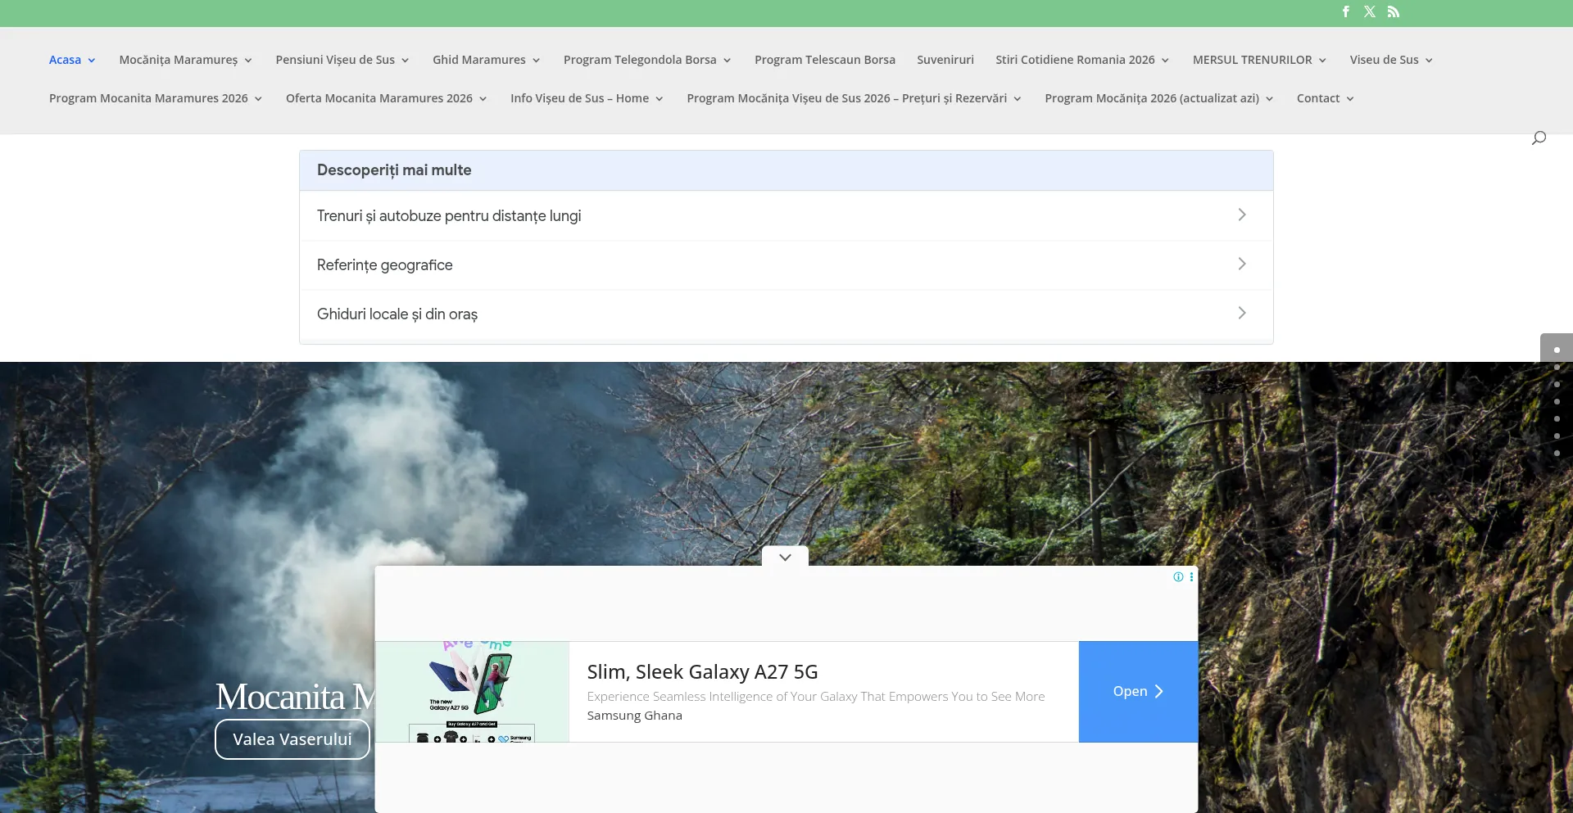Jump to the third section dot

tap(1557, 385)
